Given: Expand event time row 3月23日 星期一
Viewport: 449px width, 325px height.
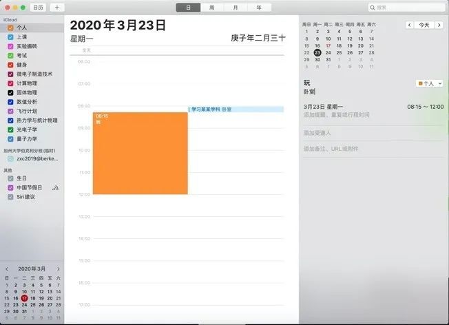Looking at the screenshot, I should 372,107.
